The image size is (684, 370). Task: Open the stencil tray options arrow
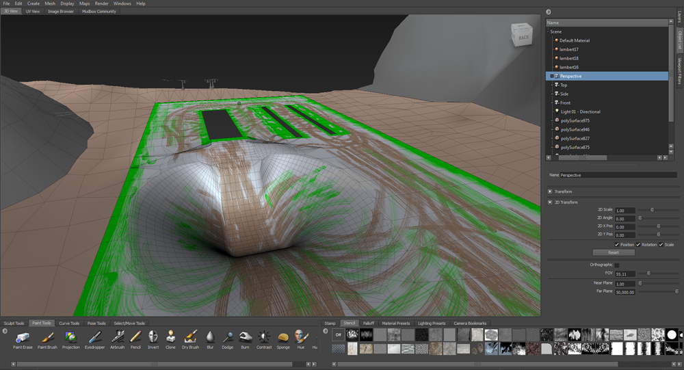(326, 331)
